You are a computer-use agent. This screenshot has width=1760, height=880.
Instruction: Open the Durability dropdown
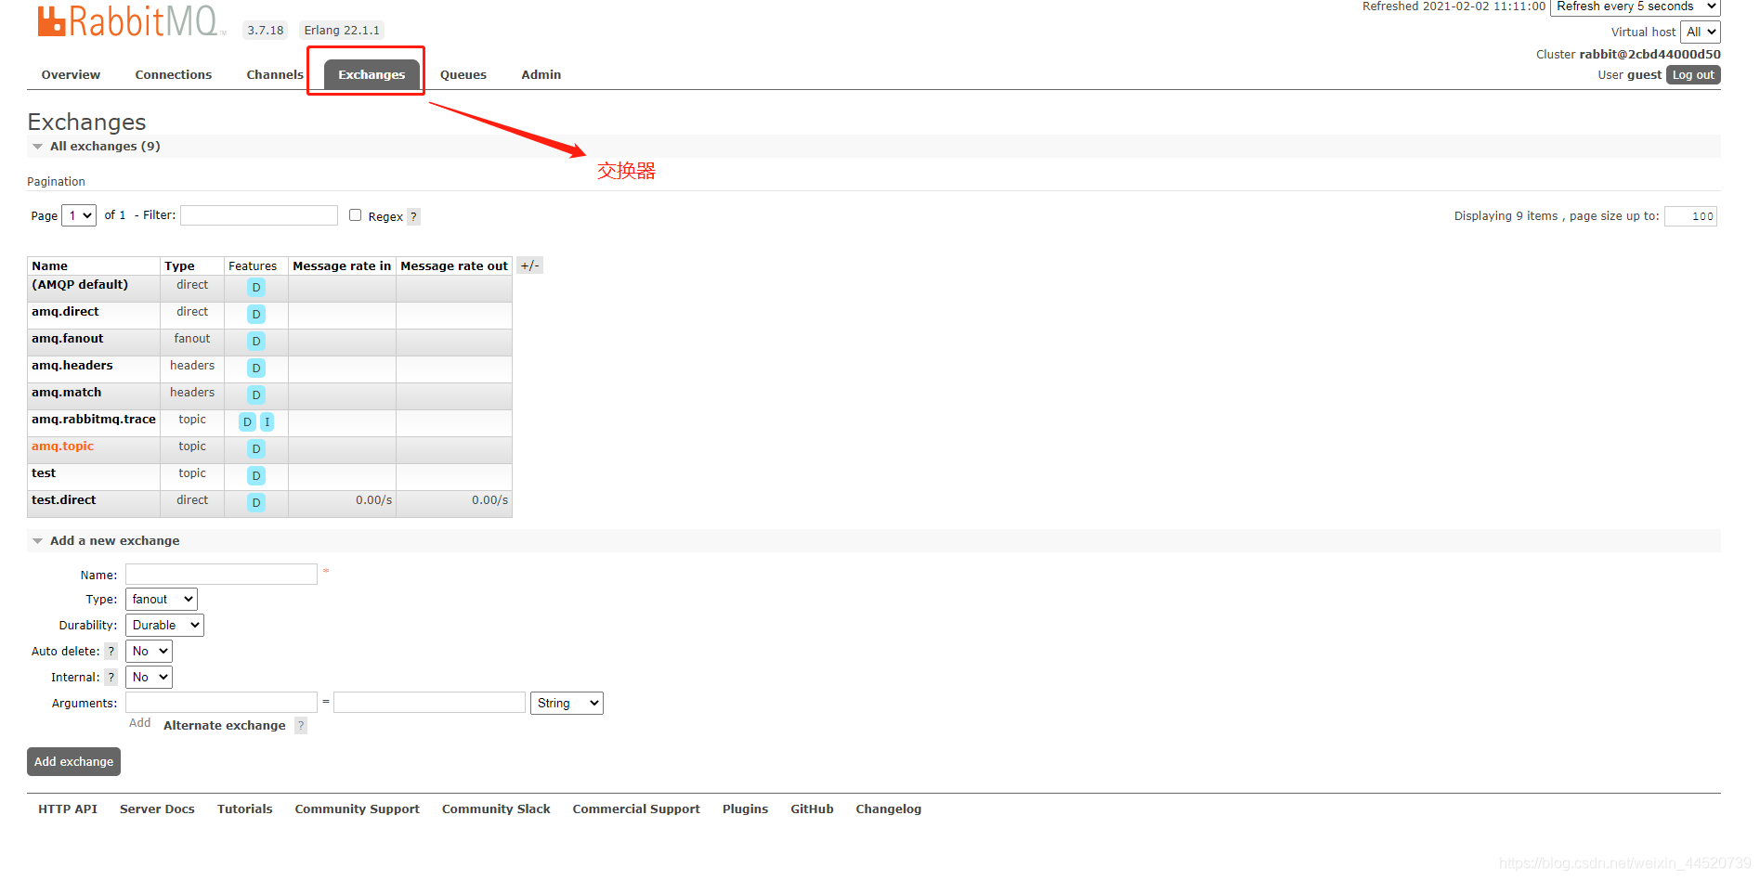[164, 625]
